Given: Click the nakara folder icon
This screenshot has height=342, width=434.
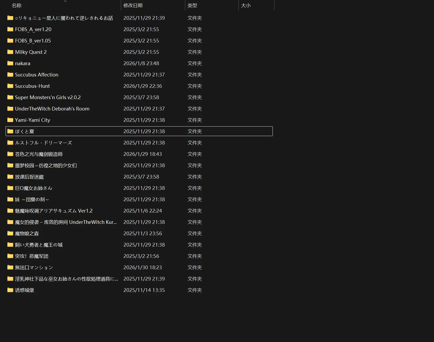Looking at the screenshot, I should click(x=10, y=63).
